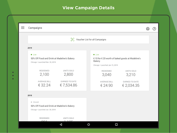Open Voucher List for all Campaigns
This screenshot has width=177, height=133.
point(88,39)
